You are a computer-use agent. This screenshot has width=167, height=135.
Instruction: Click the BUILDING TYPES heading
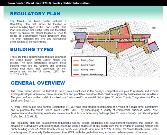click(x=32, y=49)
